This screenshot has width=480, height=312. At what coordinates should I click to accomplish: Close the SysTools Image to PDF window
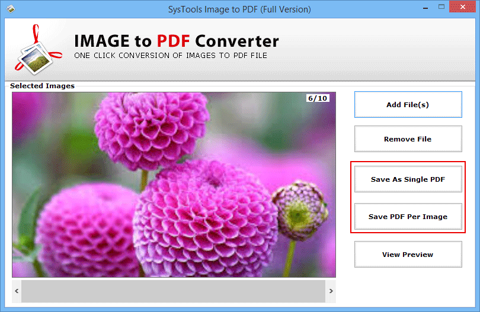(462, 7)
